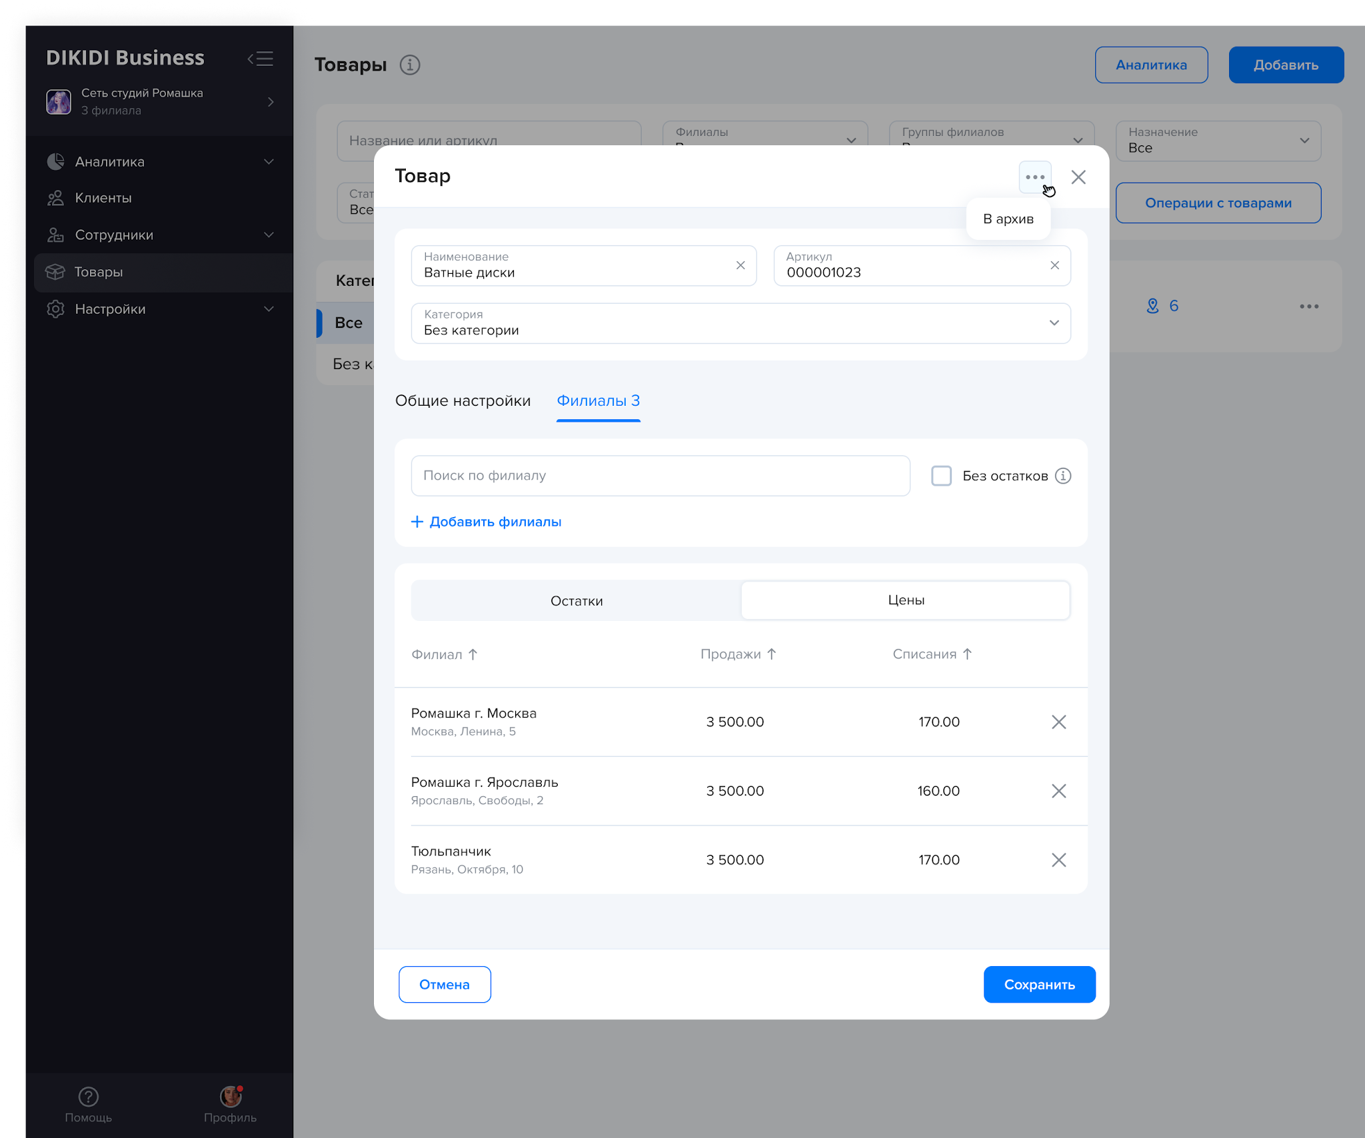Expand Аналитика sidebar section
1365x1138 pixels.
[269, 162]
